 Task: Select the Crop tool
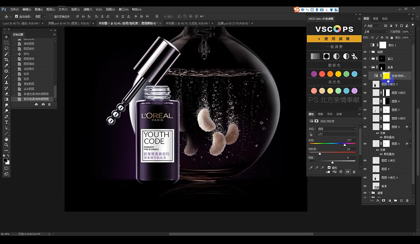click(x=6, y=60)
